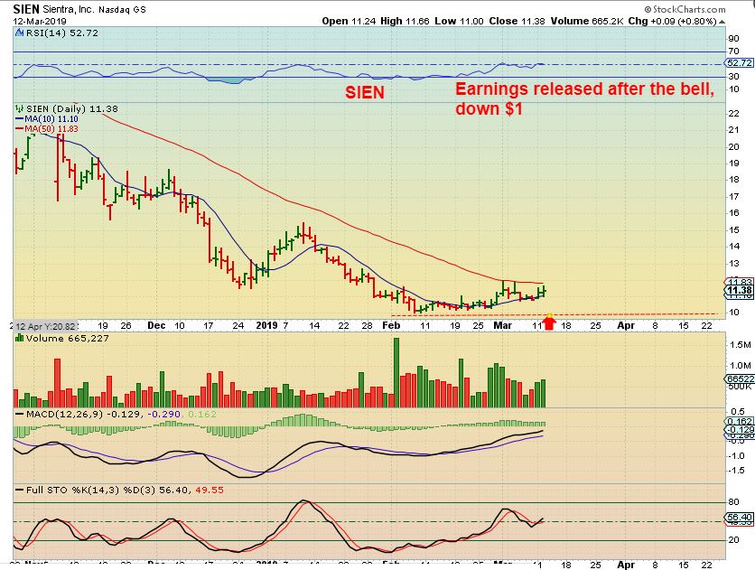The image size is (755, 570).
Task: Click the green up-triangle after the Chg value
Action: pos(722,22)
